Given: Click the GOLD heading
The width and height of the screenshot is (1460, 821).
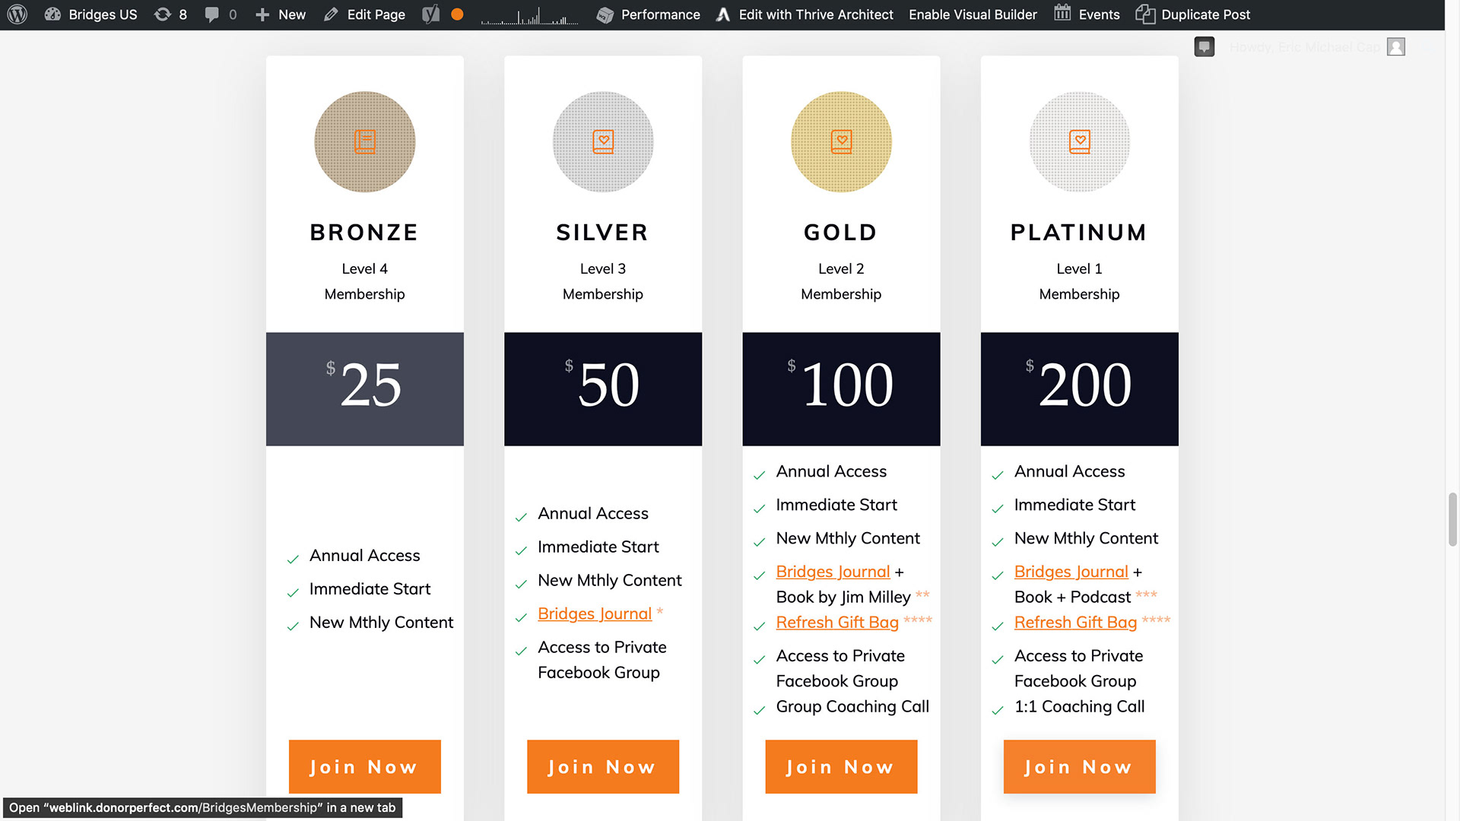Looking at the screenshot, I should (x=841, y=233).
